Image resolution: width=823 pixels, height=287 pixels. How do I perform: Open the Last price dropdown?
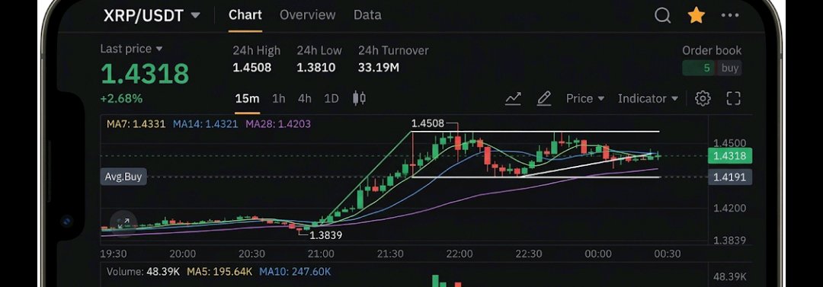coord(131,49)
